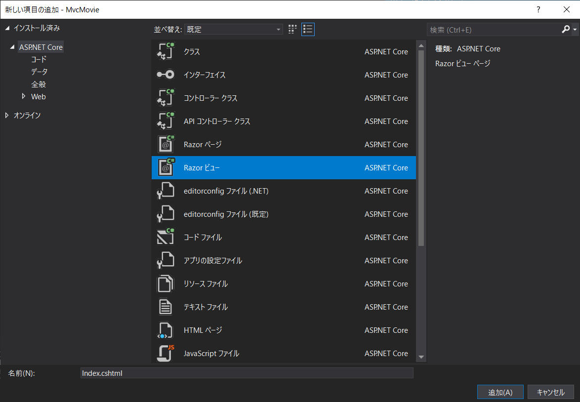The width and height of the screenshot is (580, 402).
Task: Click the search magnifier icon
Action: pos(566,29)
